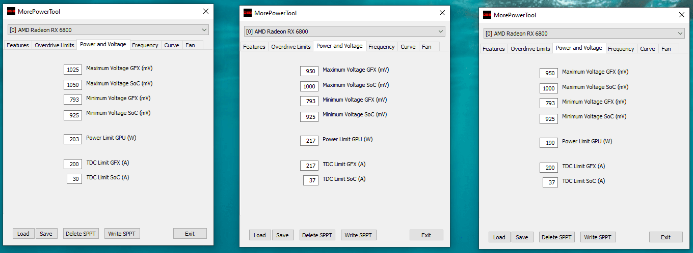The image size is (693, 253).
Task: Click Maximum Voltage GFX field in middle window
Action: (x=309, y=71)
